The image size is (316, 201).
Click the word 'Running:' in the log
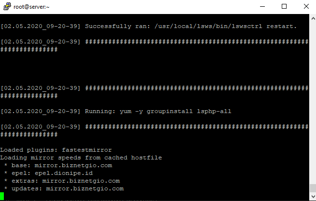pyautogui.click(x=100, y=112)
